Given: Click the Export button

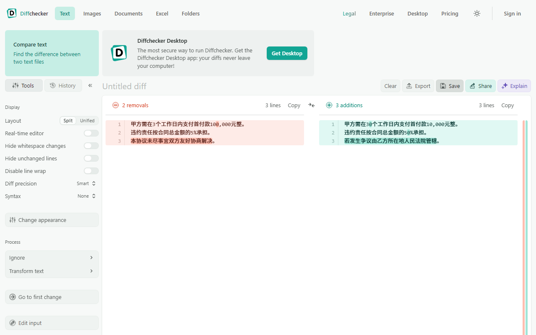Looking at the screenshot, I should tap(418, 86).
